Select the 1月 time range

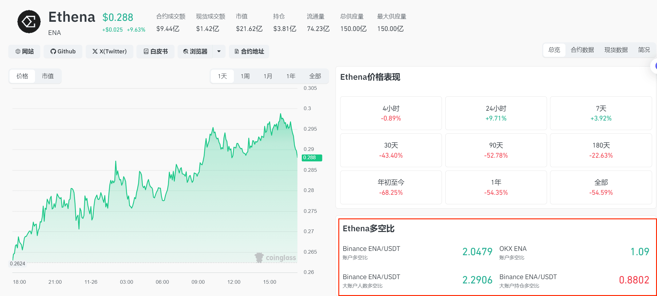268,76
